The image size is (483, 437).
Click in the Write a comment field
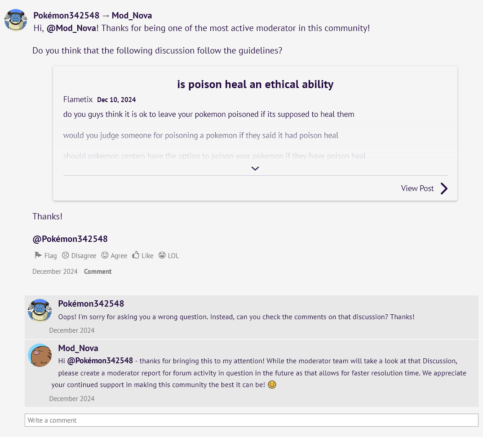pos(251,420)
